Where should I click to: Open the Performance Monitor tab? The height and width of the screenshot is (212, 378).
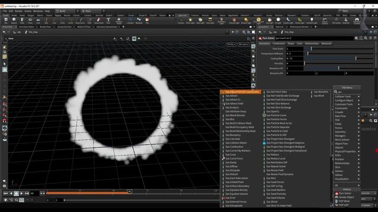pyautogui.click(x=299, y=27)
